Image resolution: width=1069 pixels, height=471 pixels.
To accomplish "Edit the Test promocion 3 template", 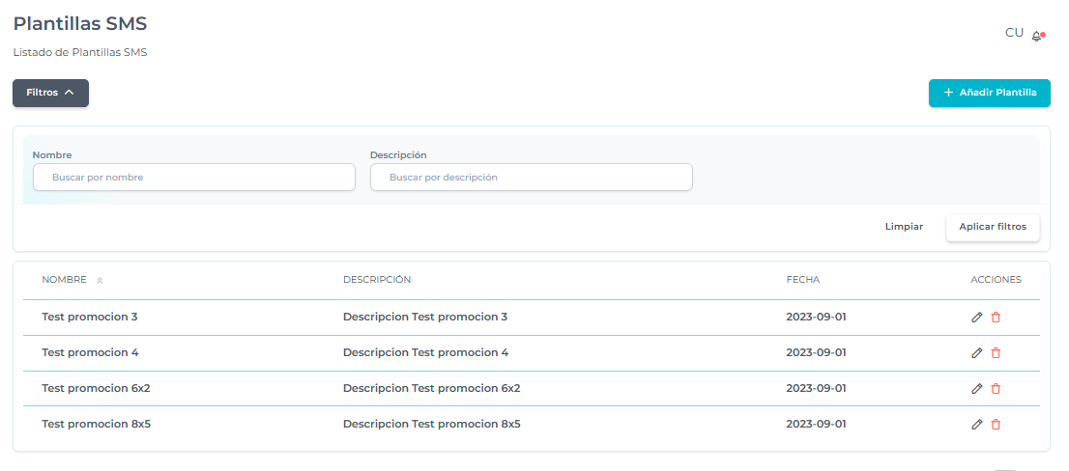I will pyautogui.click(x=976, y=317).
